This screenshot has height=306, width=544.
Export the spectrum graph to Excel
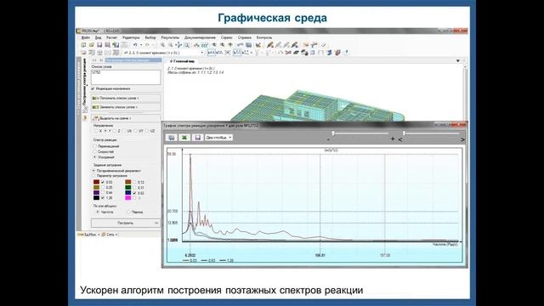pos(184,138)
